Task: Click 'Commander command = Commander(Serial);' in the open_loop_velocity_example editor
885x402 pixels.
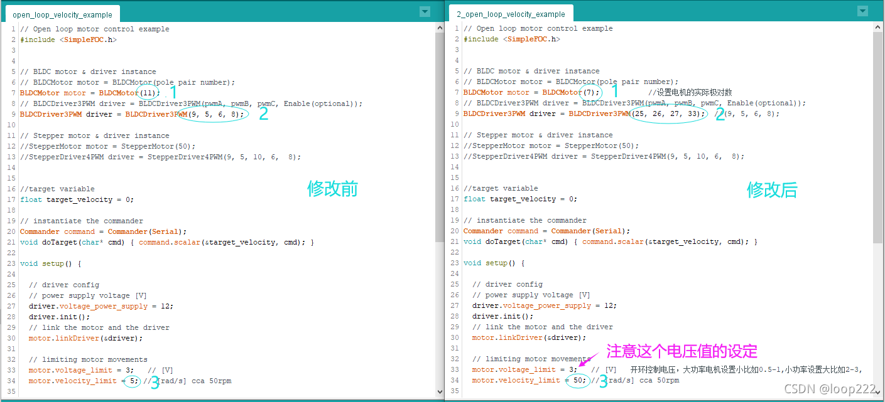Action: (x=104, y=231)
